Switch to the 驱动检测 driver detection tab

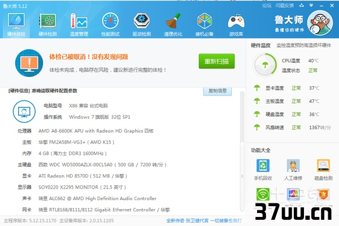(x=142, y=24)
